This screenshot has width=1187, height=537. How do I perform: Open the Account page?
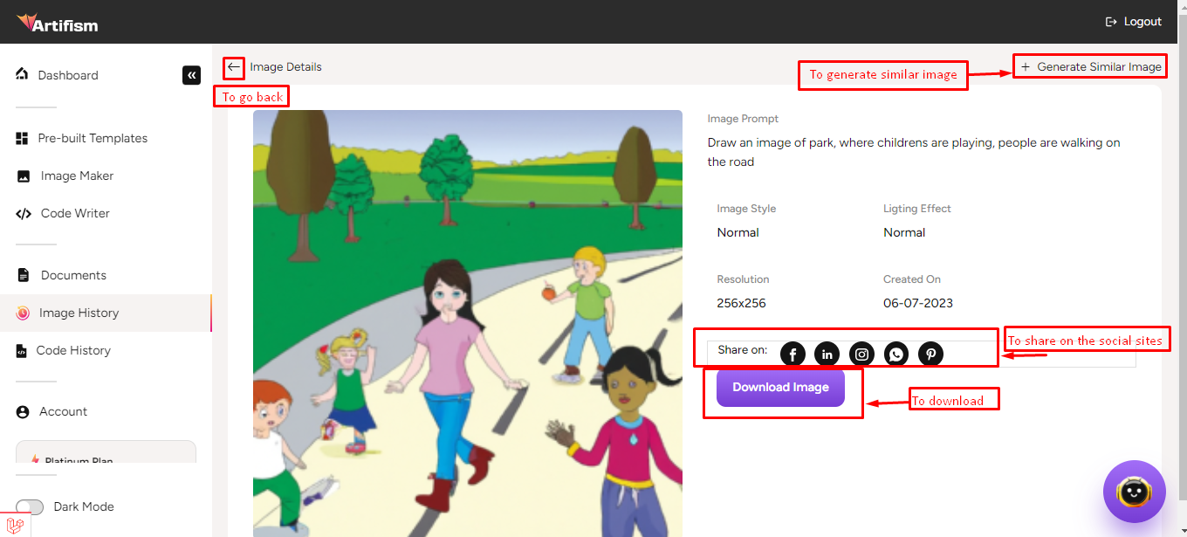(x=63, y=411)
